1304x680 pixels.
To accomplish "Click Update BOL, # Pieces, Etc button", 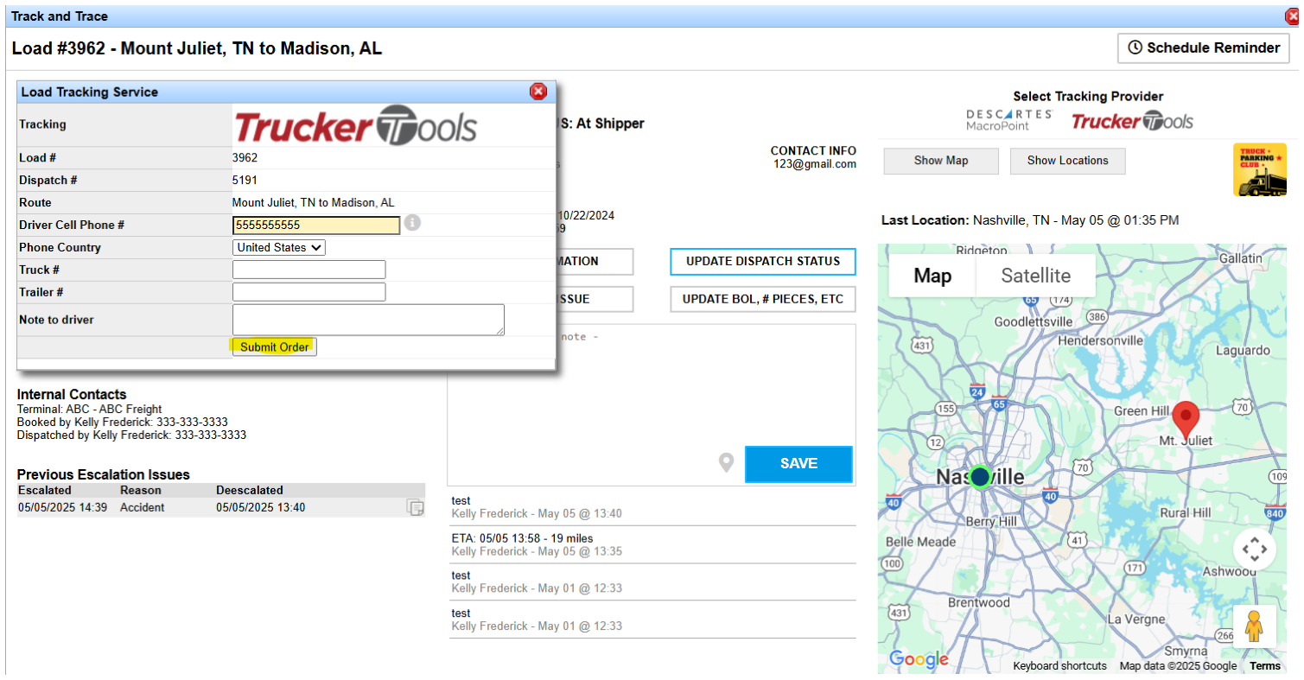I will [x=763, y=299].
